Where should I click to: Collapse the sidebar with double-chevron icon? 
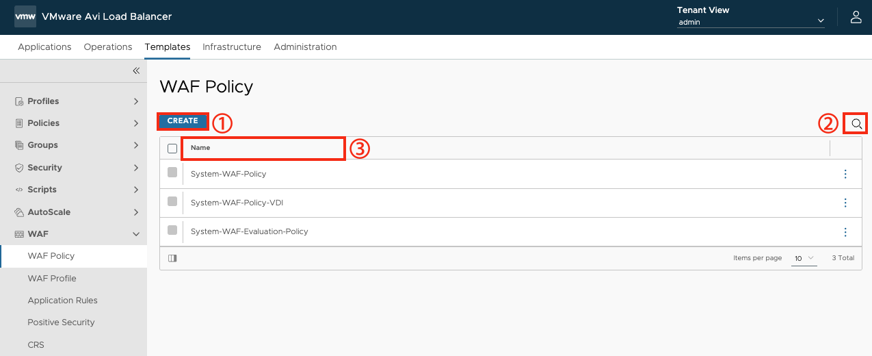136,71
